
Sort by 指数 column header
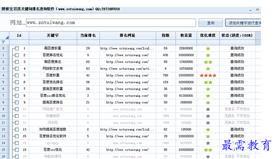pyautogui.click(x=166, y=35)
